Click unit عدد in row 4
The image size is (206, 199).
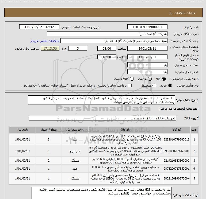pos(75,169)
